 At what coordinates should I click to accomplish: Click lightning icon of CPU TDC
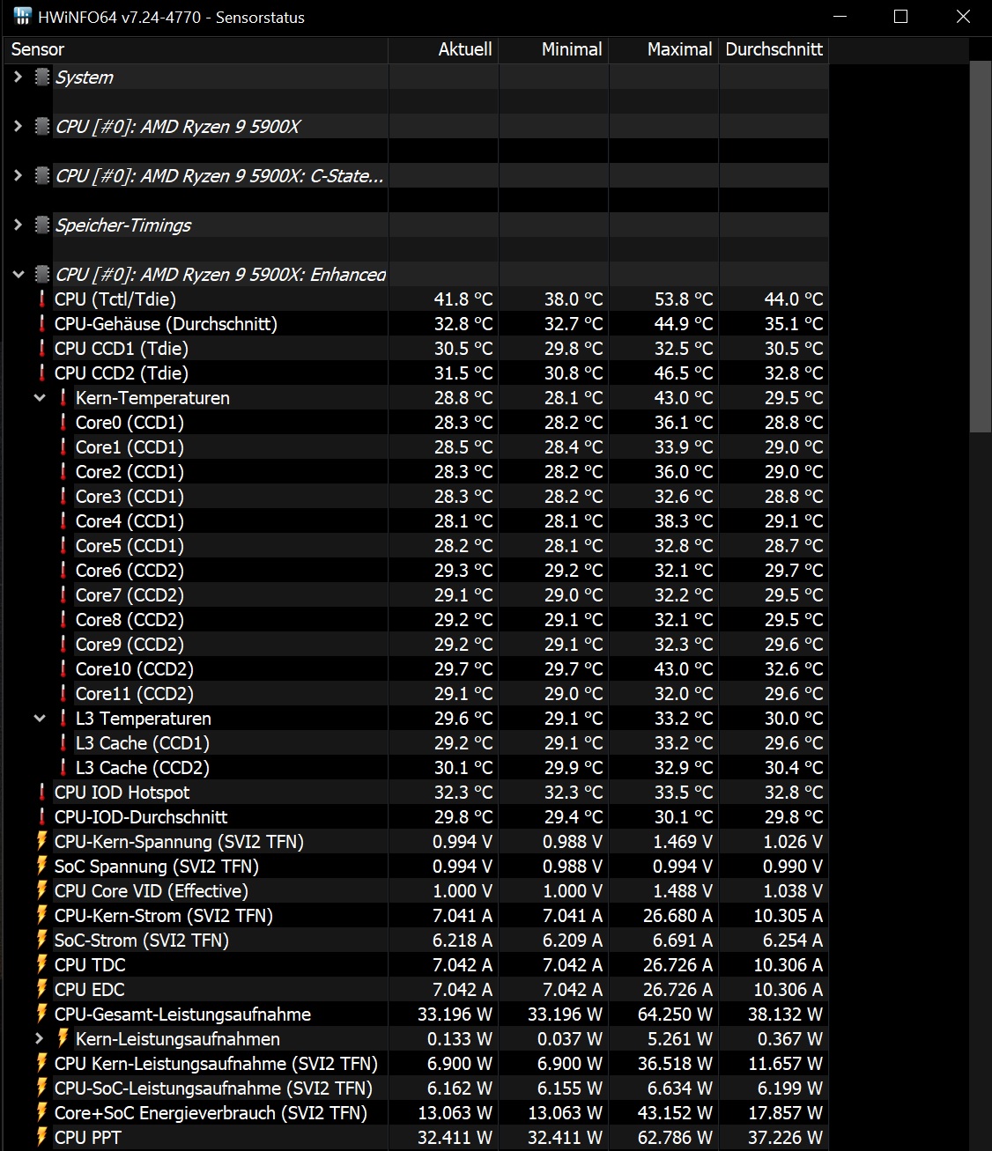[x=41, y=963]
